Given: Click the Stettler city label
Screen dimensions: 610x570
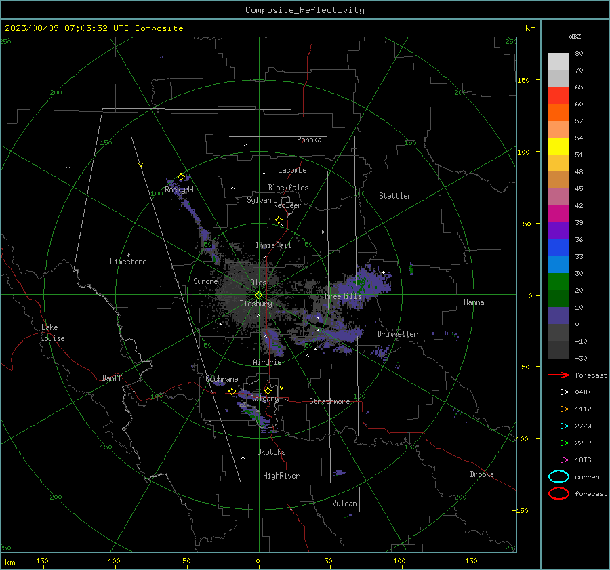Looking at the screenshot, I should [x=395, y=196].
